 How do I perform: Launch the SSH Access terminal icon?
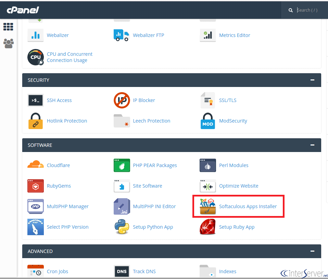tap(36, 100)
